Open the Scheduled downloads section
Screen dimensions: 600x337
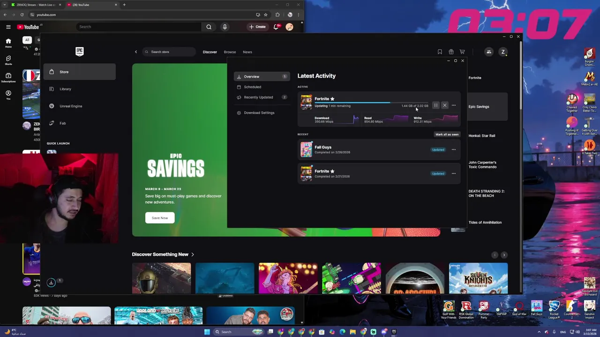(262, 87)
